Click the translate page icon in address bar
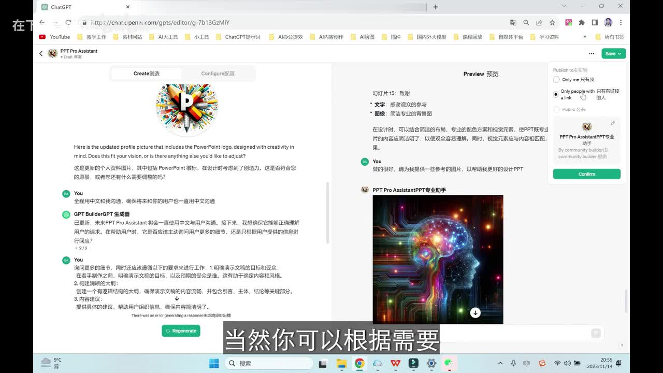Screen dimensions: 663x373 click(513, 22)
